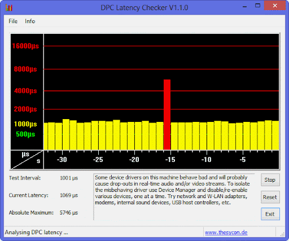
Task: Click the -5 time axis label
Action: click(x=243, y=160)
